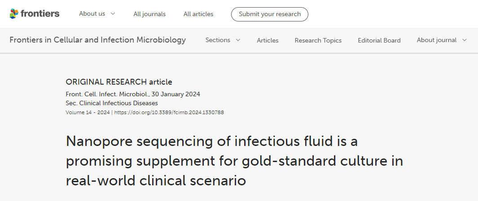View the Editorial Board page

[379, 40]
